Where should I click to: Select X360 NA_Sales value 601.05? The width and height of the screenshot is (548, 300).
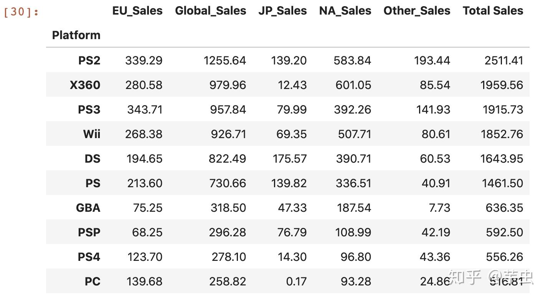tap(353, 85)
